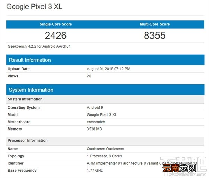Click the 'Upload Date' row label

[x=18, y=69]
